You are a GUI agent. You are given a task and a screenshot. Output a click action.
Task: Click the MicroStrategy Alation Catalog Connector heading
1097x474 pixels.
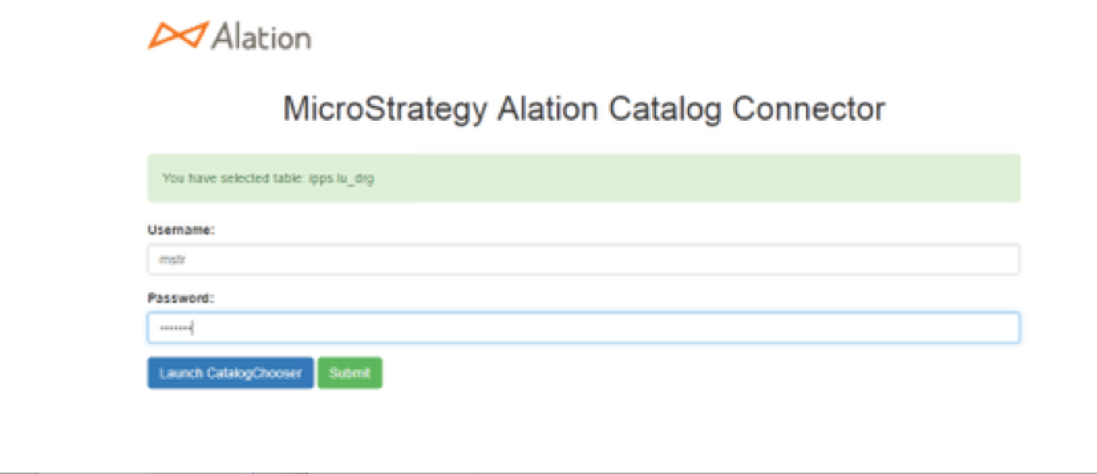pyautogui.click(x=584, y=109)
